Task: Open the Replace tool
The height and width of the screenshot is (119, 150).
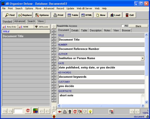Action: [25, 15]
